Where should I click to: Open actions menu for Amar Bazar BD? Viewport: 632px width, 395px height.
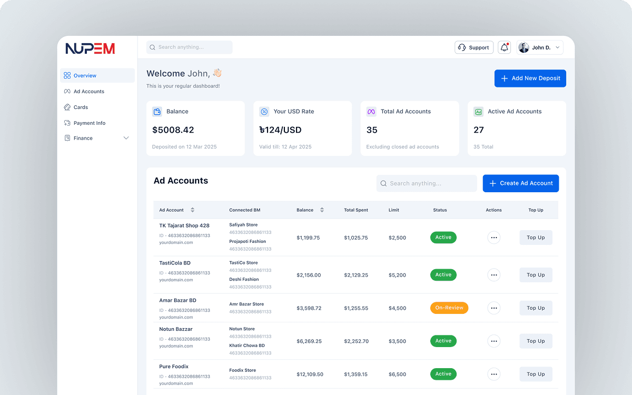[493, 308]
